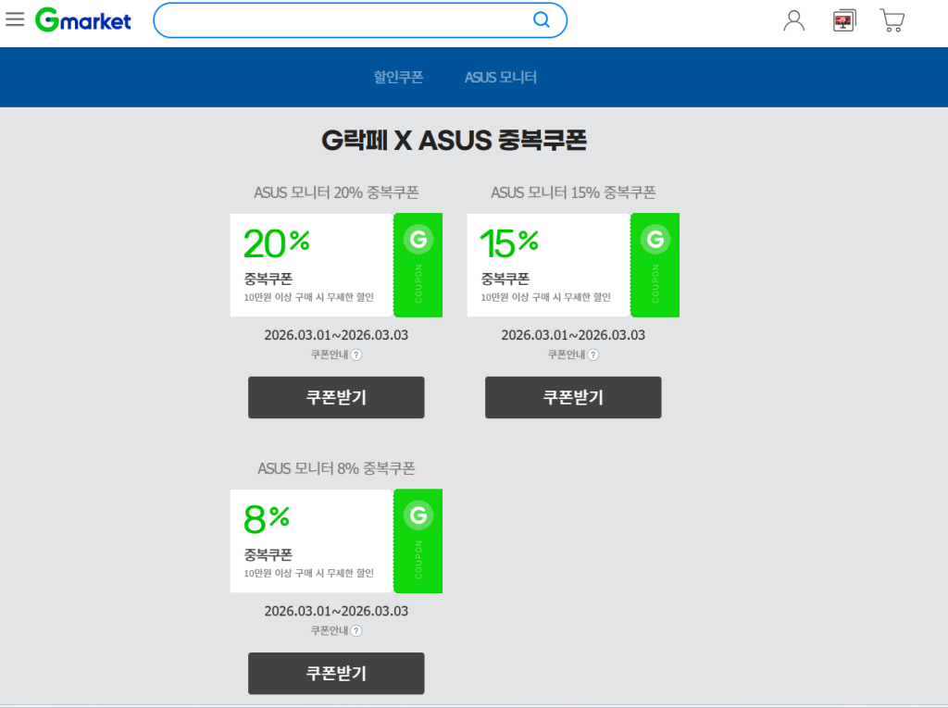The height and width of the screenshot is (708, 948).
Task: Click 쿠폰받기 for the 15% coupon
Action: (x=573, y=397)
